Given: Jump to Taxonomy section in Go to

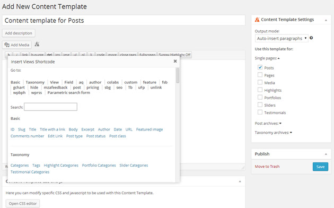Looking at the screenshot, I should click(x=35, y=82).
